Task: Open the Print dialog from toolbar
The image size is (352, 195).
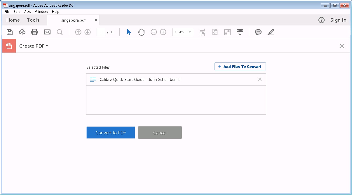Action: click(x=34, y=32)
